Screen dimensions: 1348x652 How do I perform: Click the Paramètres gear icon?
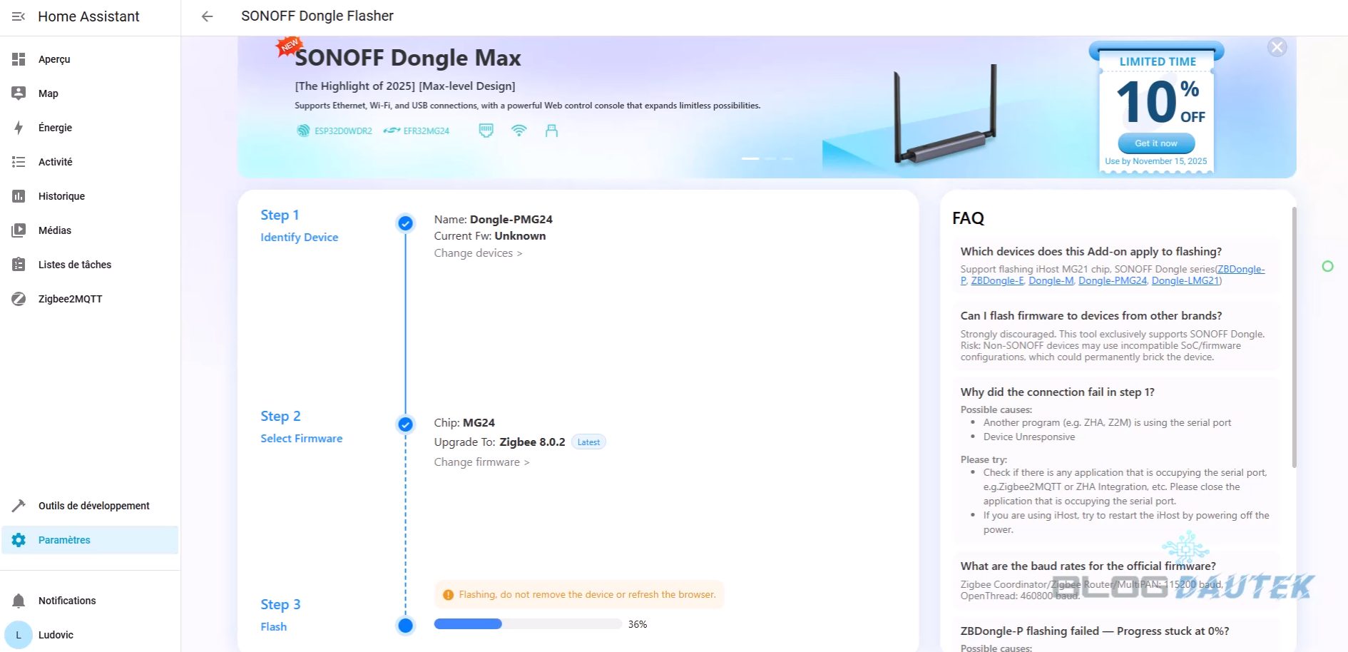click(19, 540)
